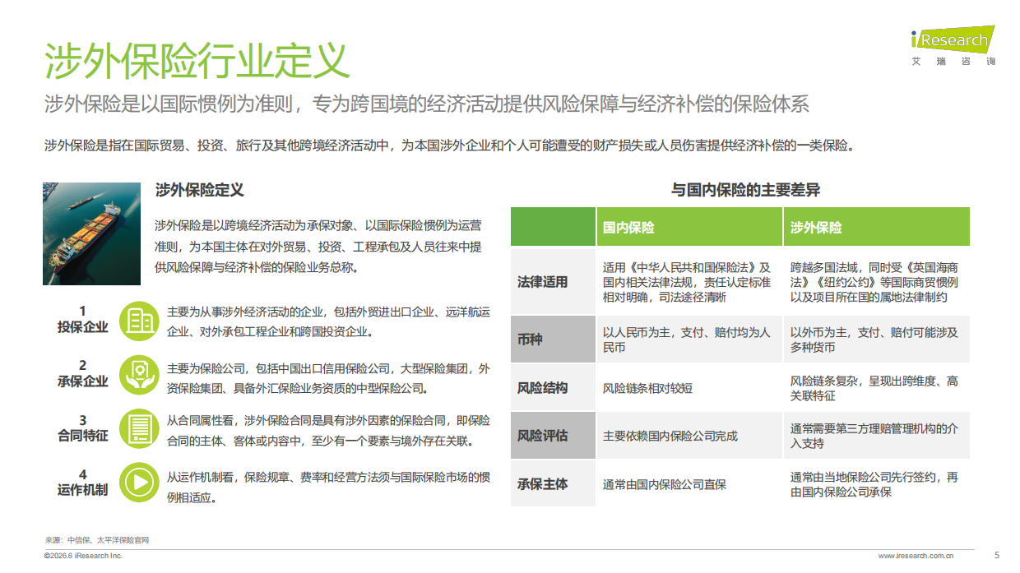Click the label 投保企业
The image size is (1020, 573).
click(82, 327)
